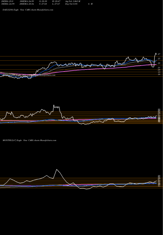Click the low price value labeled L:
Viewport: 163px width, 235px height.
coord(56,4)
